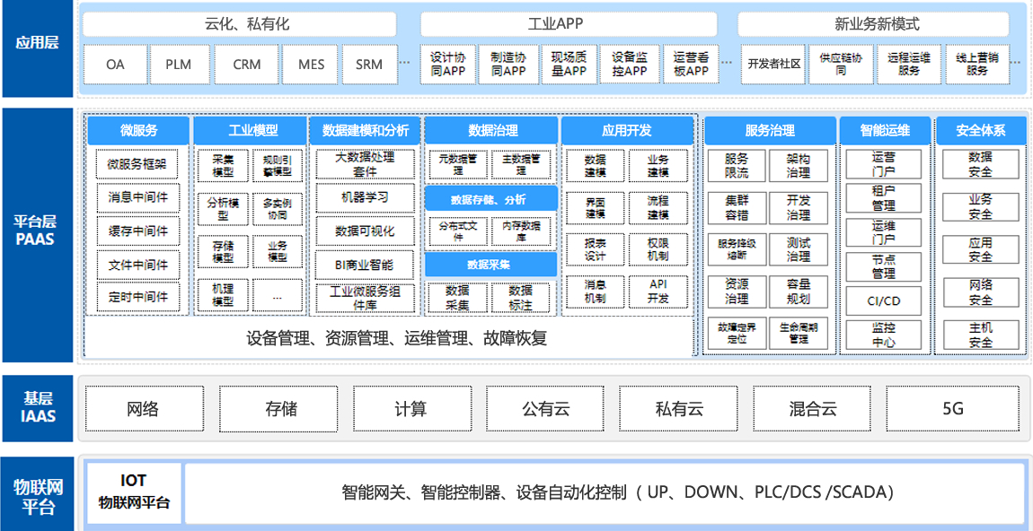Click the BI商业智能 box

coord(365,265)
